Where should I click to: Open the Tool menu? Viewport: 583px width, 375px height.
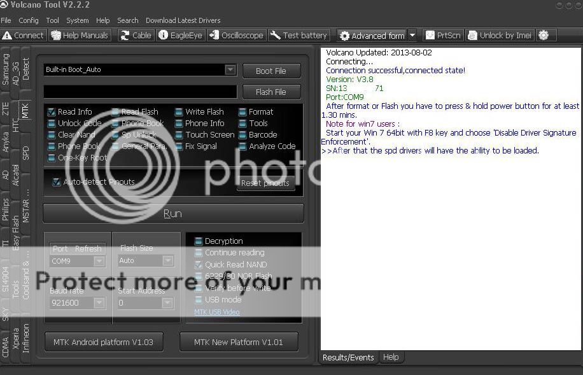tap(52, 20)
